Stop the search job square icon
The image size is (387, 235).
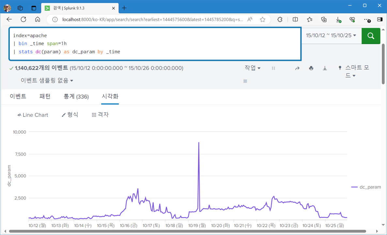[x=245, y=81]
